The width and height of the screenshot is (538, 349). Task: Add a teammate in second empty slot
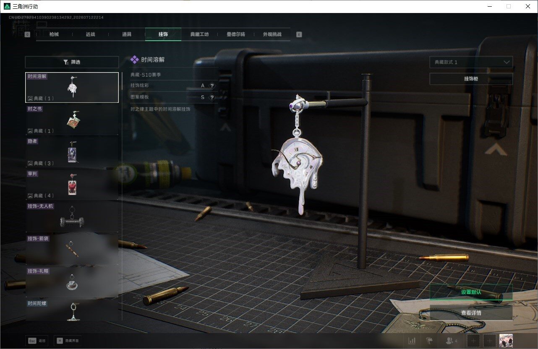click(x=490, y=341)
